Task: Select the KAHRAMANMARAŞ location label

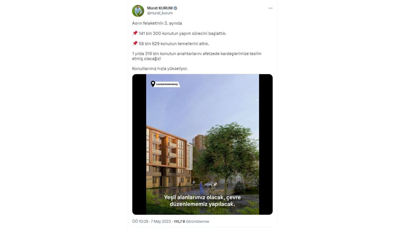Action: (x=167, y=85)
